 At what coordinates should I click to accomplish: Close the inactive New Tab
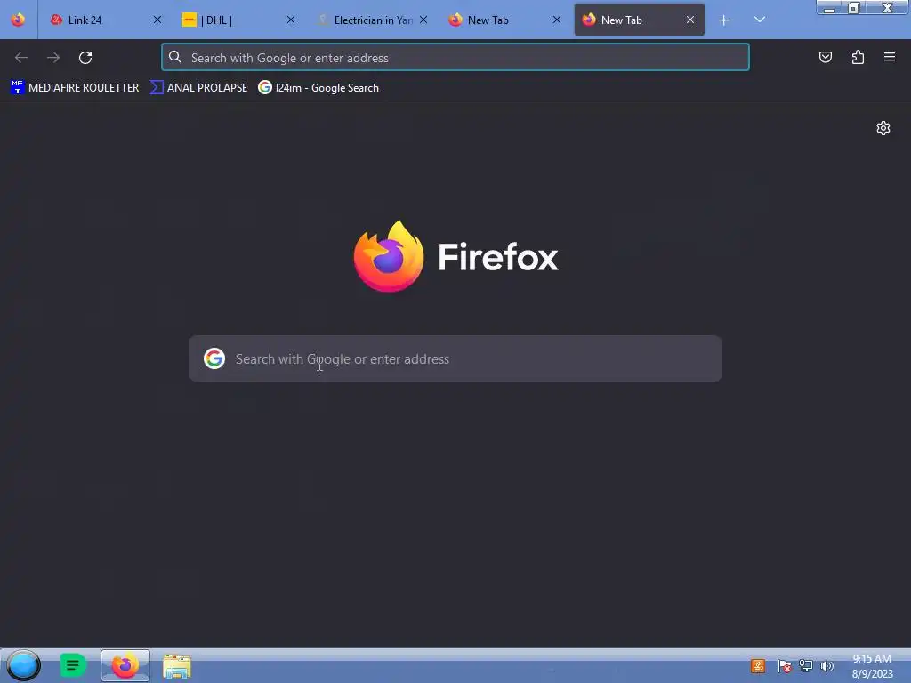click(x=557, y=20)
